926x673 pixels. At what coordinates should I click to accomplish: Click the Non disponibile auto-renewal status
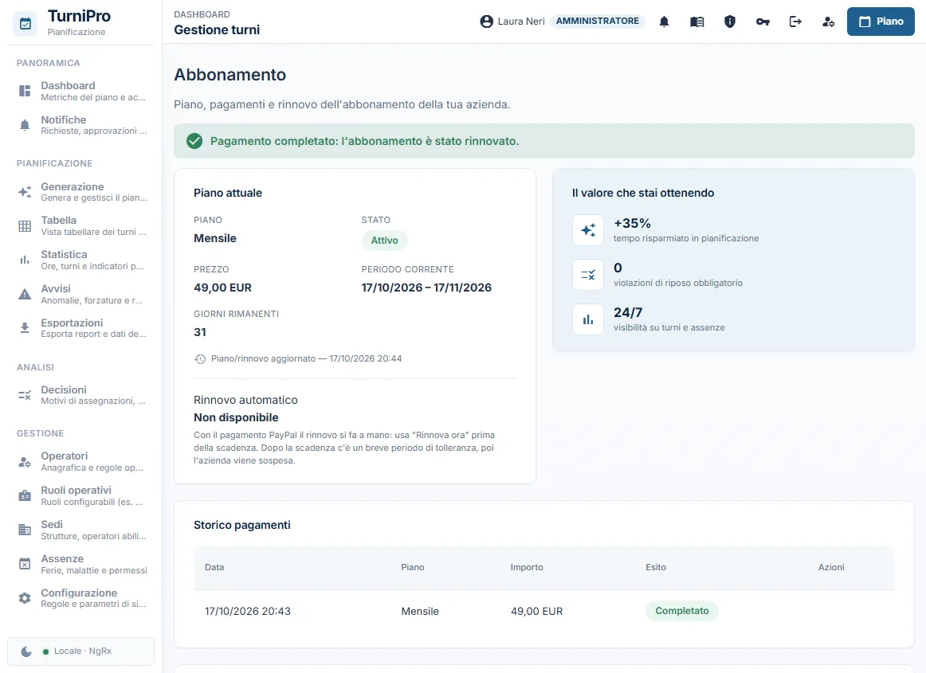tap(236, 417)
